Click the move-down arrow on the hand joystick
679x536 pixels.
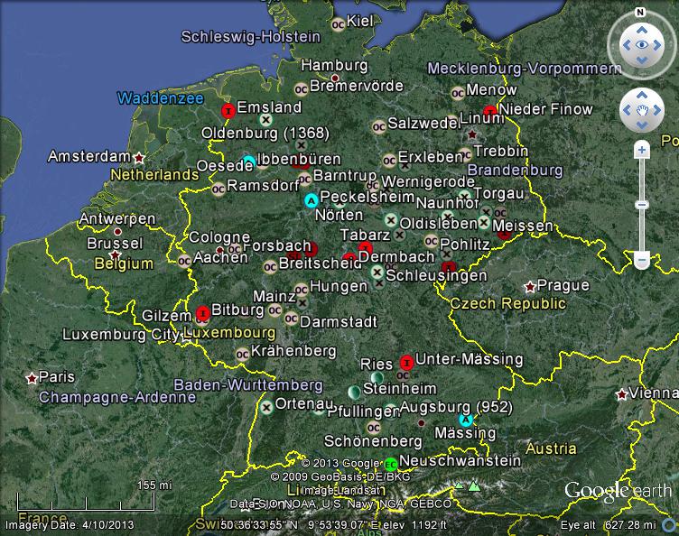tap(642, 125)
